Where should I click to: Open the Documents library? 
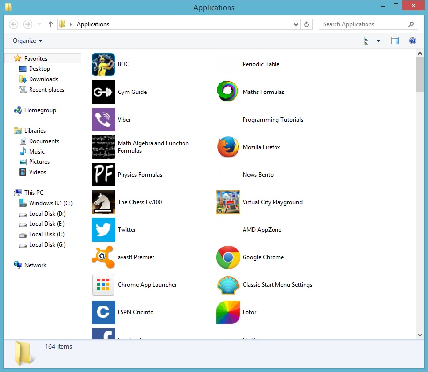click(44, 141)
